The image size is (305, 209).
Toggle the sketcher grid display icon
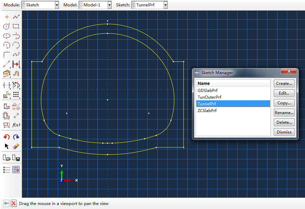coord(15,169)
